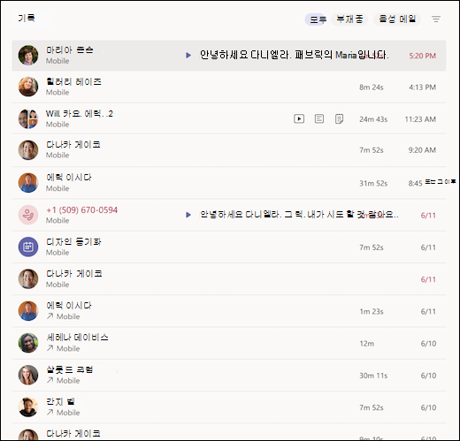Screen dimensions: 460x441
Task: Click the 5:20 PM timestamp
Action: [422, 56]
